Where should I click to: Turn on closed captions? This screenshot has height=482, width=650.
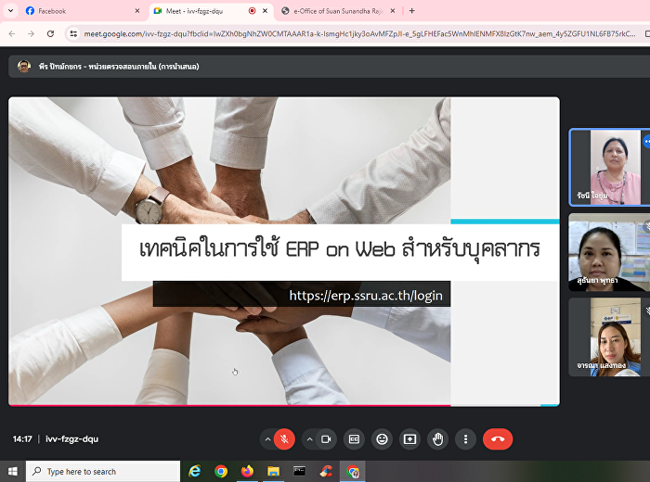(x=354, y=439)
